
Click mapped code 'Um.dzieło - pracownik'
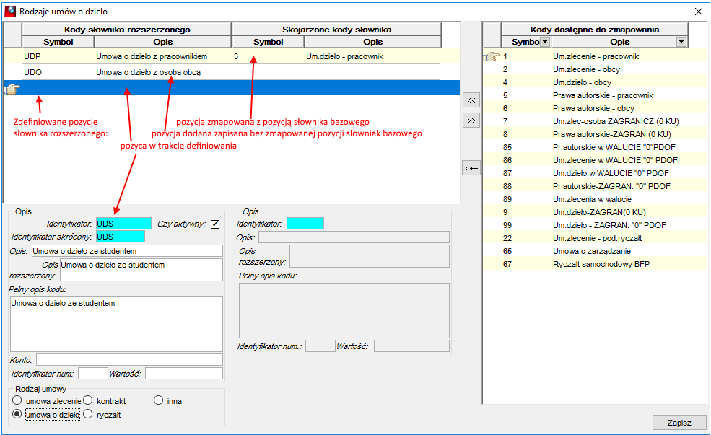coord(344,57)
